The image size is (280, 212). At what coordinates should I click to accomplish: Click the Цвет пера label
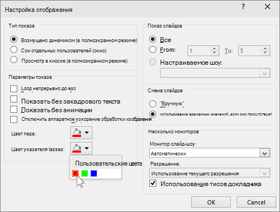[23, 134]
